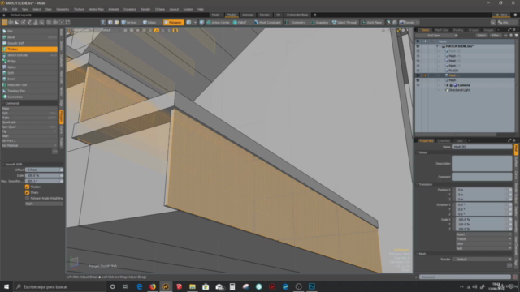520x292 pixels.
Task: Select the Topology Pen tool
Action: pyautogui.click(x=29, y=91)
